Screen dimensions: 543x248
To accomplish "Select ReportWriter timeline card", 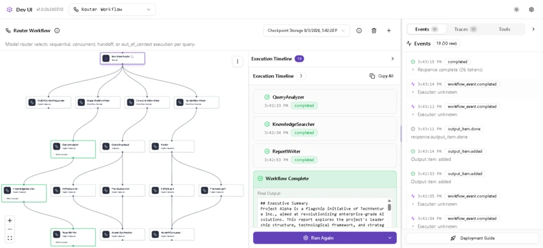I will tap(325, 155).
